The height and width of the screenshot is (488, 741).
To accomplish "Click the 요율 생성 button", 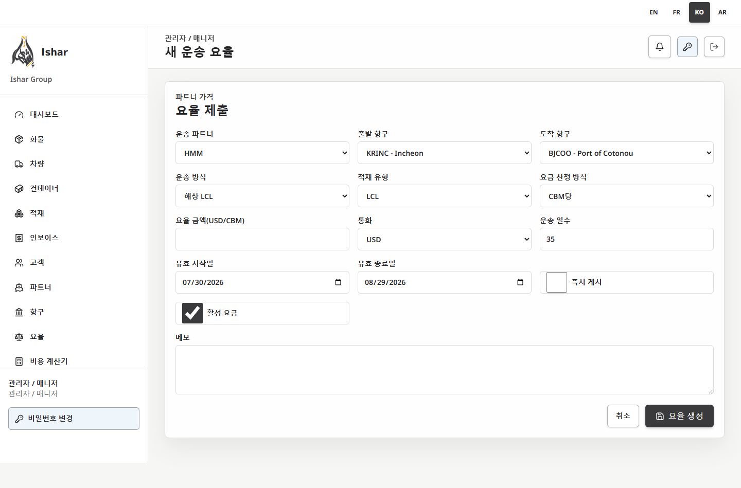I will pos(679,416).
